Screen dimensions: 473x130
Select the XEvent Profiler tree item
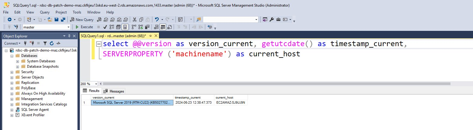coord(33,115)
